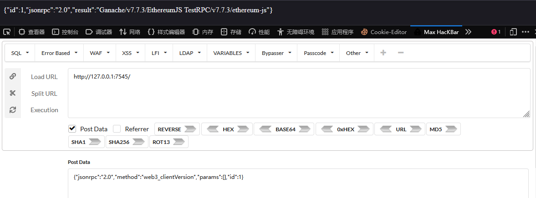The width and height of the screenshot is (536, 198).
Task: Click the BASE64 decode left arrow
Action: [x=265, y=129]
